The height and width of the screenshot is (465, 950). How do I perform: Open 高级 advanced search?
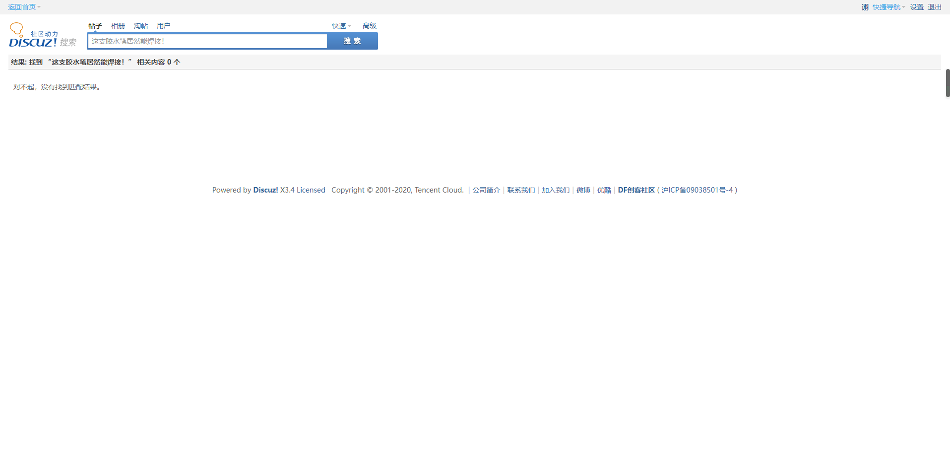(x=370, y=26)
